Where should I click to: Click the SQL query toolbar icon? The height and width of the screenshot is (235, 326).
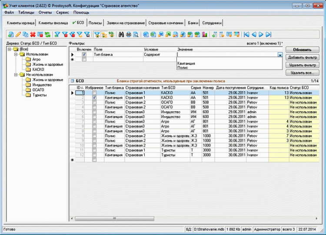tap(111, 34)
